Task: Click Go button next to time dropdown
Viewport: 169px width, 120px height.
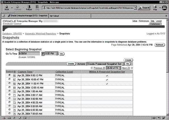Action: tap(61, 54)
